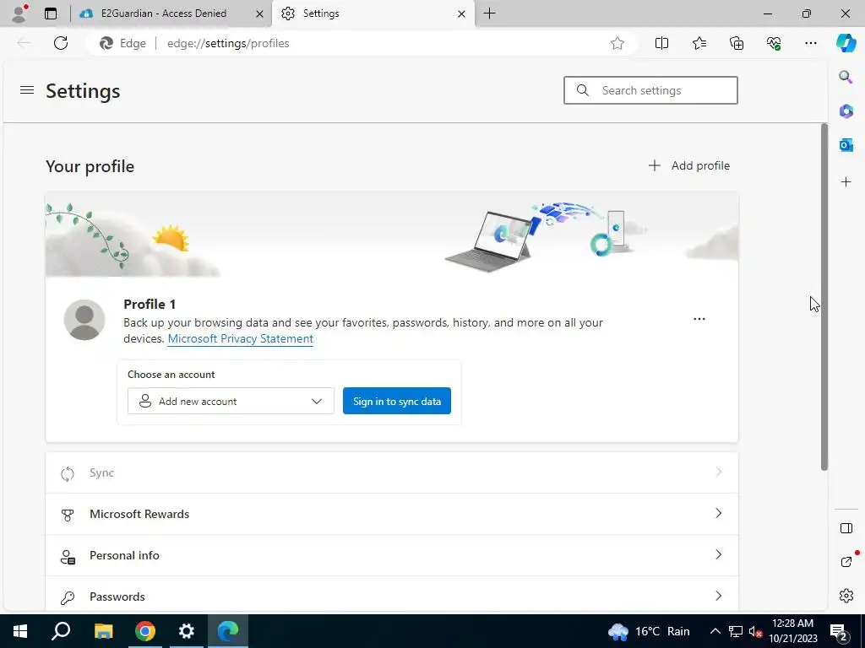This screenshot has width=865, height=648.
Task: Switch to E2Guardian - Access Denied tab
Action: (163, 13)
